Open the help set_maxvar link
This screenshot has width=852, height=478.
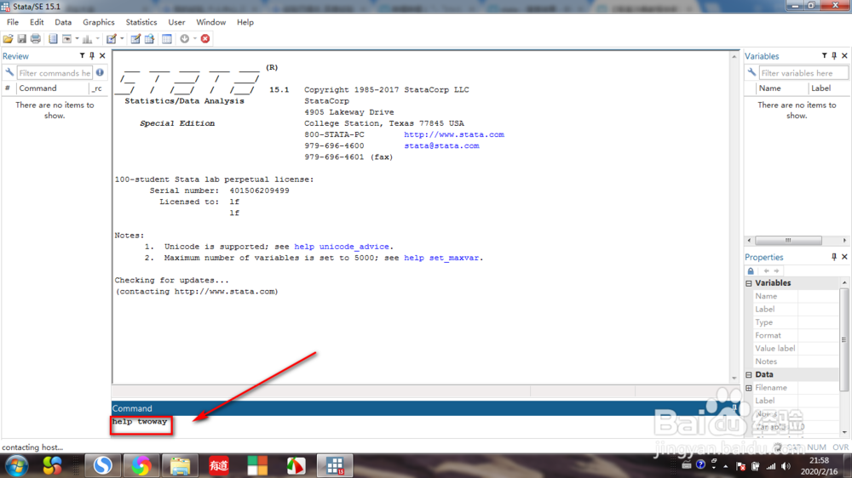[x=441, y=258]
